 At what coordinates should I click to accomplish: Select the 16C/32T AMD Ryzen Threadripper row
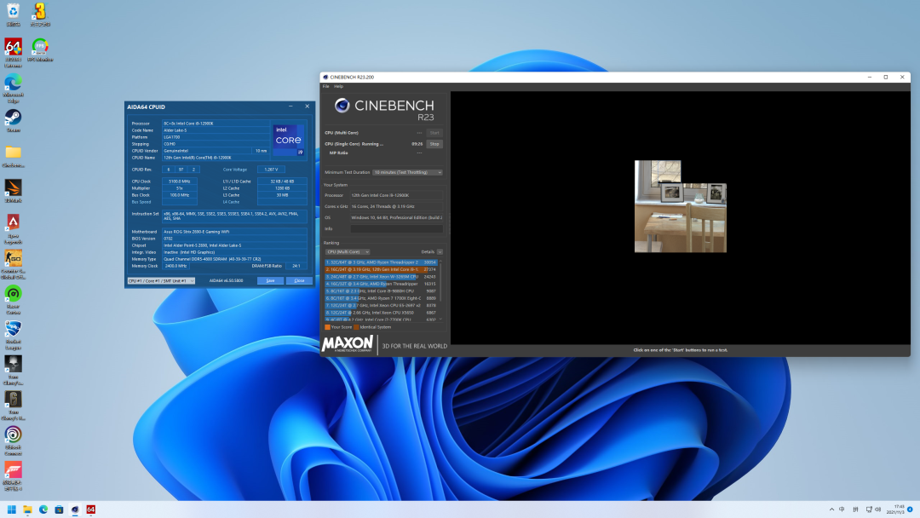click(382, 284)
